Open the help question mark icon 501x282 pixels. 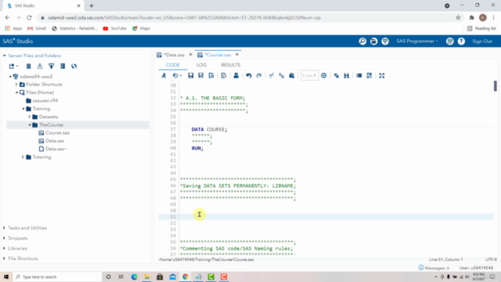tap(461, 42)
